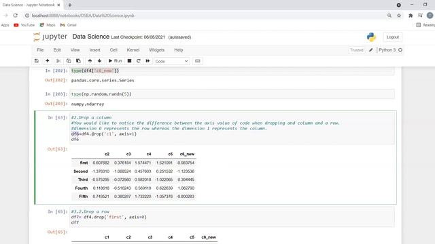This screenshot has width=435, height=244.
Task: Click the Last Checkpoint text
Action: pos(138,37)
